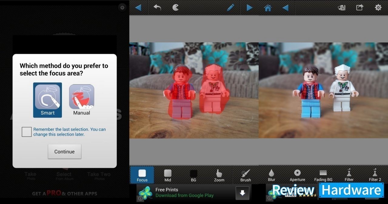Activate the Zoom hand tool

click(x=219, y=175)
